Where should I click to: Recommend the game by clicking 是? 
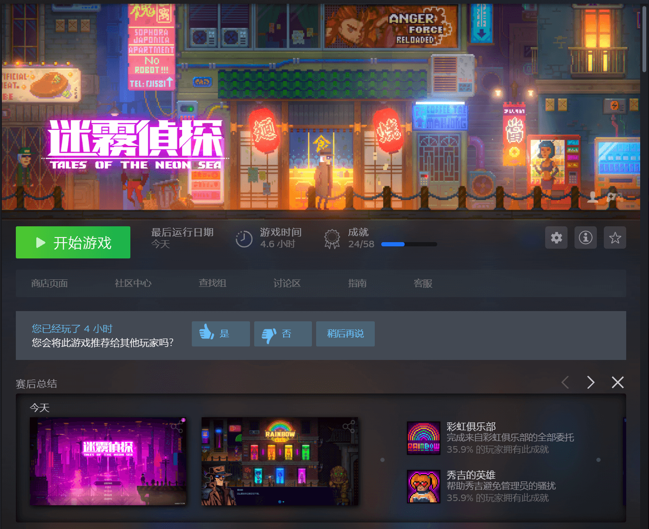(x=221, y=333)
